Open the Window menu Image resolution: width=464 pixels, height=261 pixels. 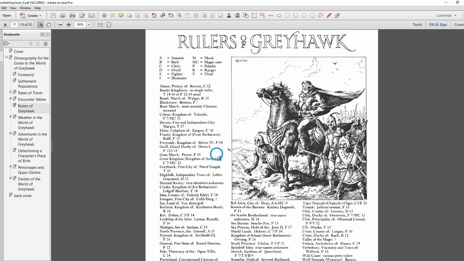coord(25,8)
